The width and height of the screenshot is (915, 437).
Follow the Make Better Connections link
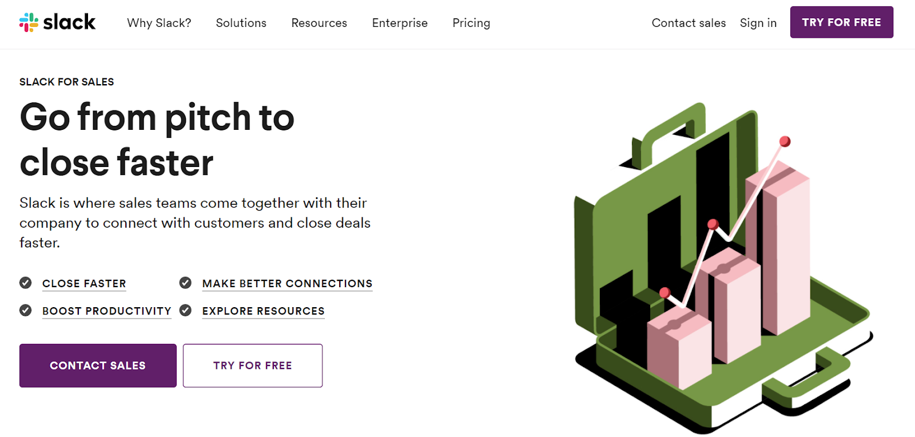(x=287, y=284)
